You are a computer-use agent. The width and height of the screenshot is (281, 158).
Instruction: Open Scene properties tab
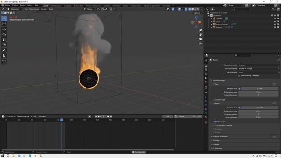[206, 78]
